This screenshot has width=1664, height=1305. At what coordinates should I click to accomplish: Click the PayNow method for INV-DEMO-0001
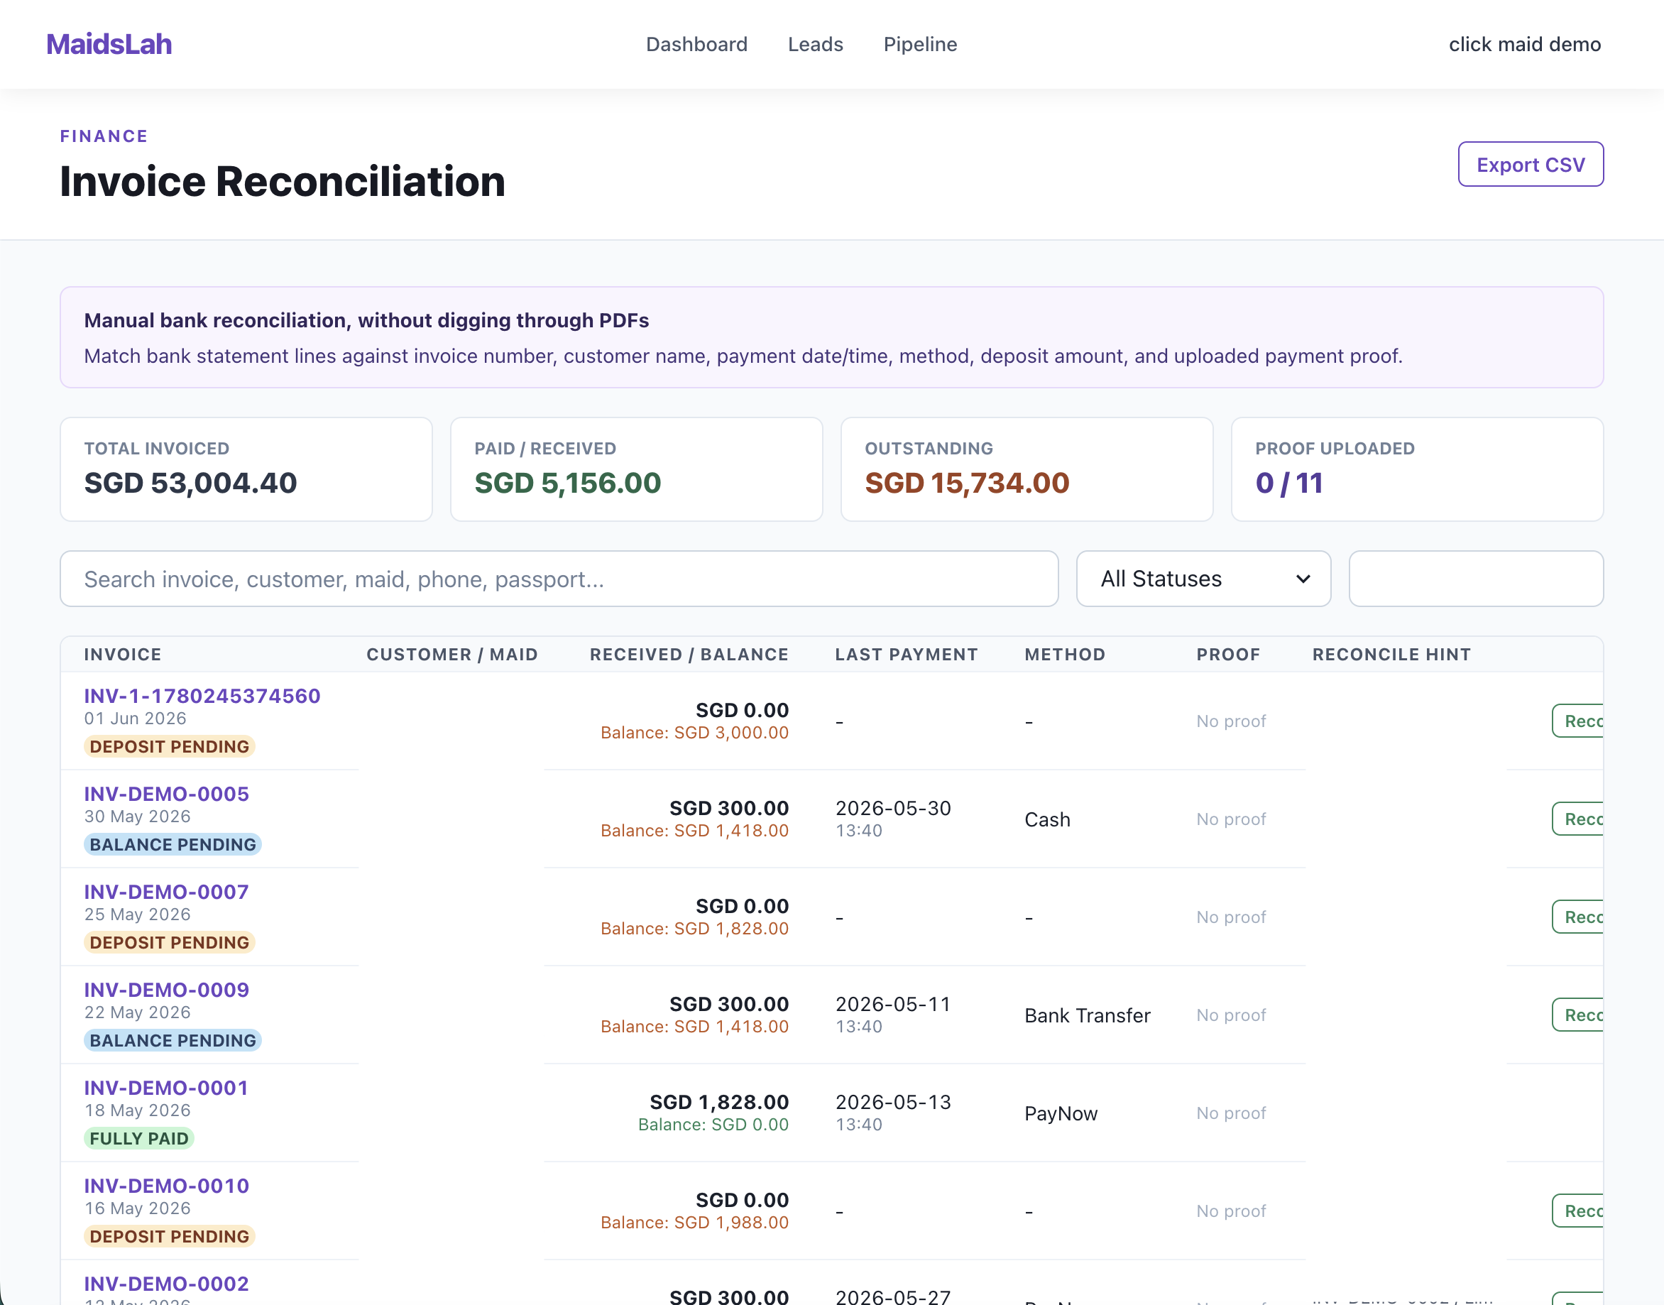point(1061,1113)
